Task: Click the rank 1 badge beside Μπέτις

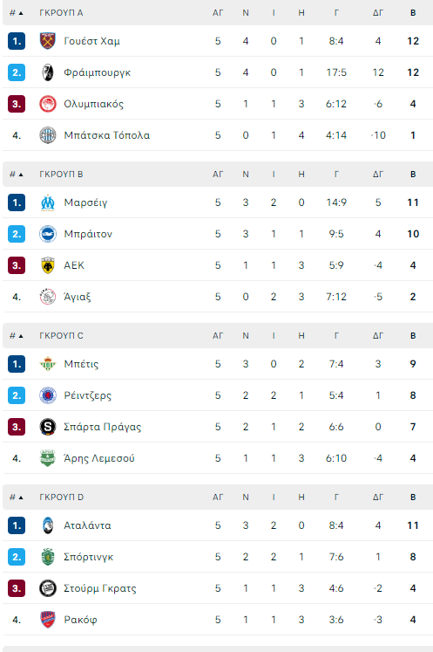Action: coord(17,364)
